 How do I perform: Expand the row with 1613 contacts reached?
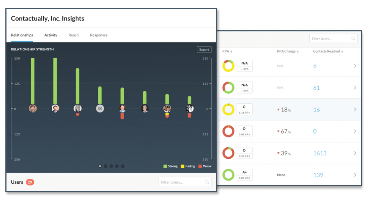(x=355, y=153)
